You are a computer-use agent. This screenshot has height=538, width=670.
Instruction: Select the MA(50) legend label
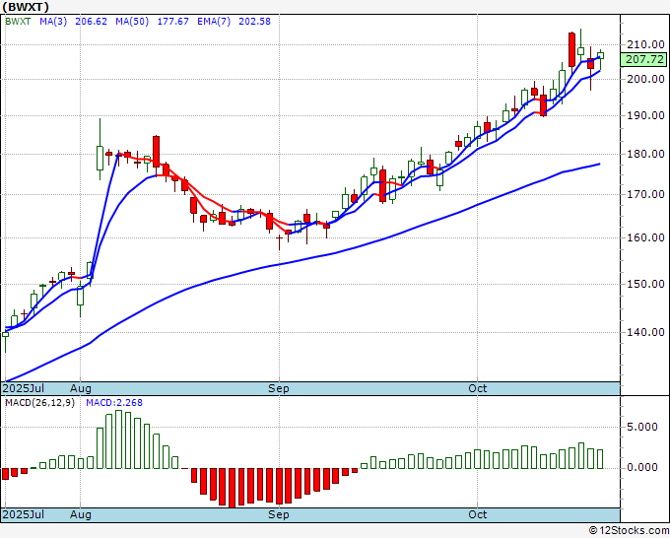tap(132, 22)
